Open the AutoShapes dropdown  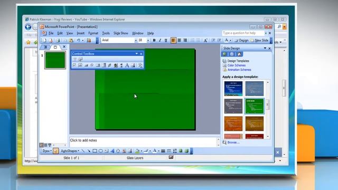(70, 151)
